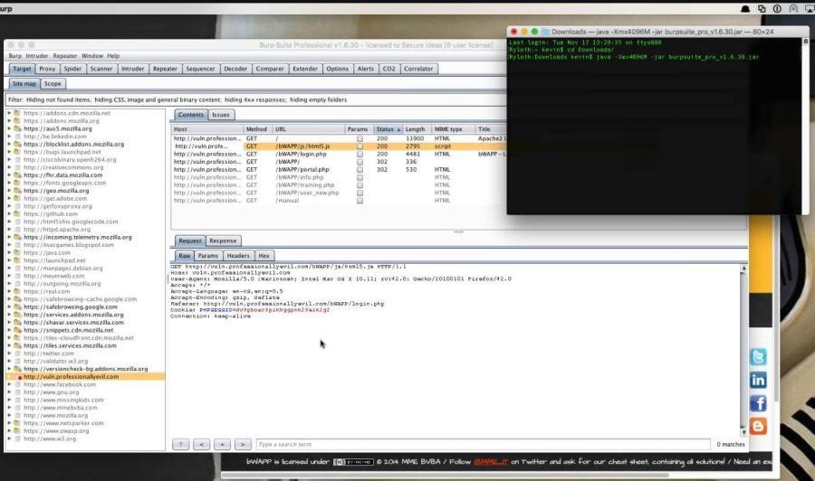This screenshot has width=815, height=481.
Task: Click the plus button in search bar
Action: click(x=222, y=445)
